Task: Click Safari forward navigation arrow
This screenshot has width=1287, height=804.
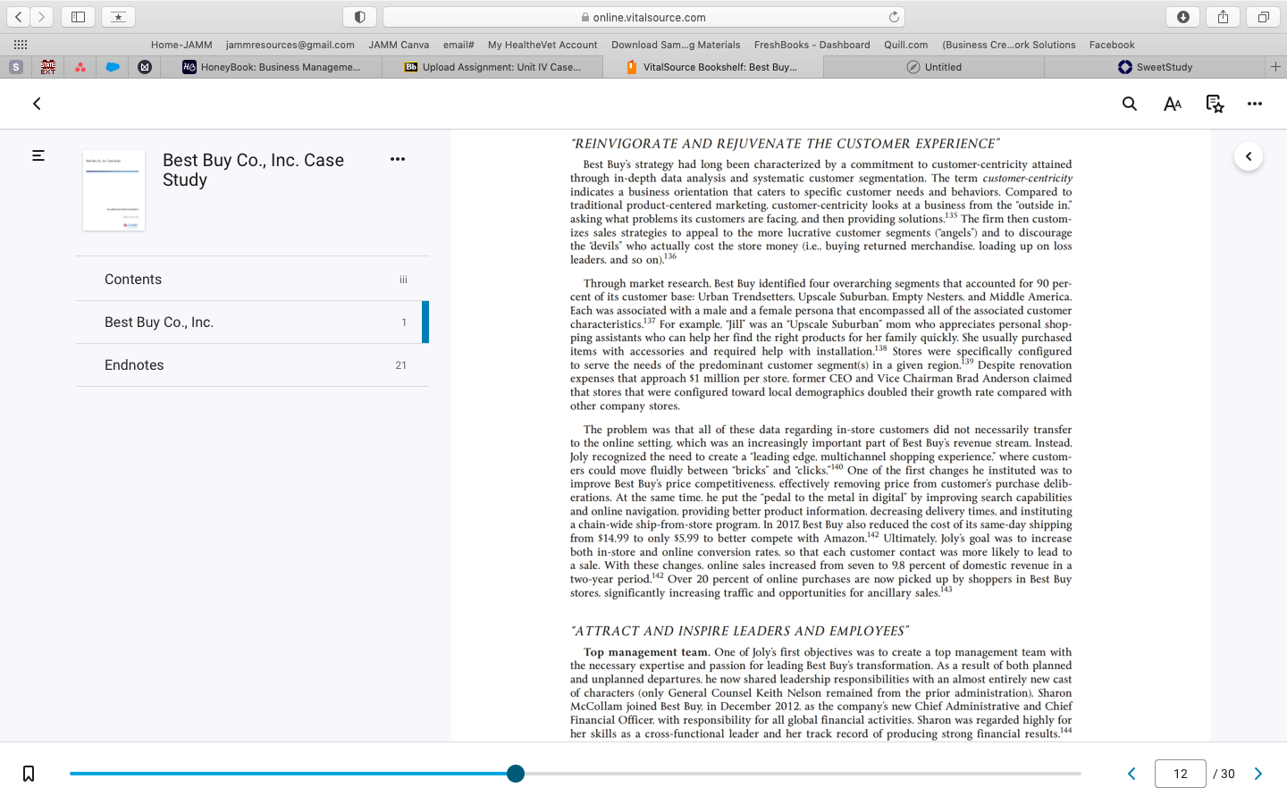Action: 42,17
